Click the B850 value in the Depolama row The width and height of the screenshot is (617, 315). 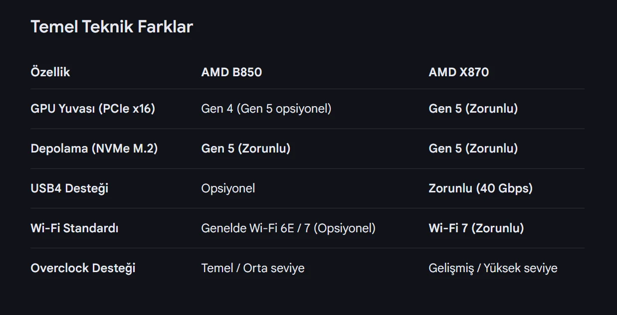tap(245, 149)
